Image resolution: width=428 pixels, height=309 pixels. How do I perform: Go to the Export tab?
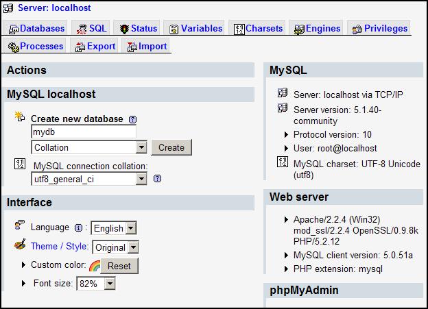point(95,47)
